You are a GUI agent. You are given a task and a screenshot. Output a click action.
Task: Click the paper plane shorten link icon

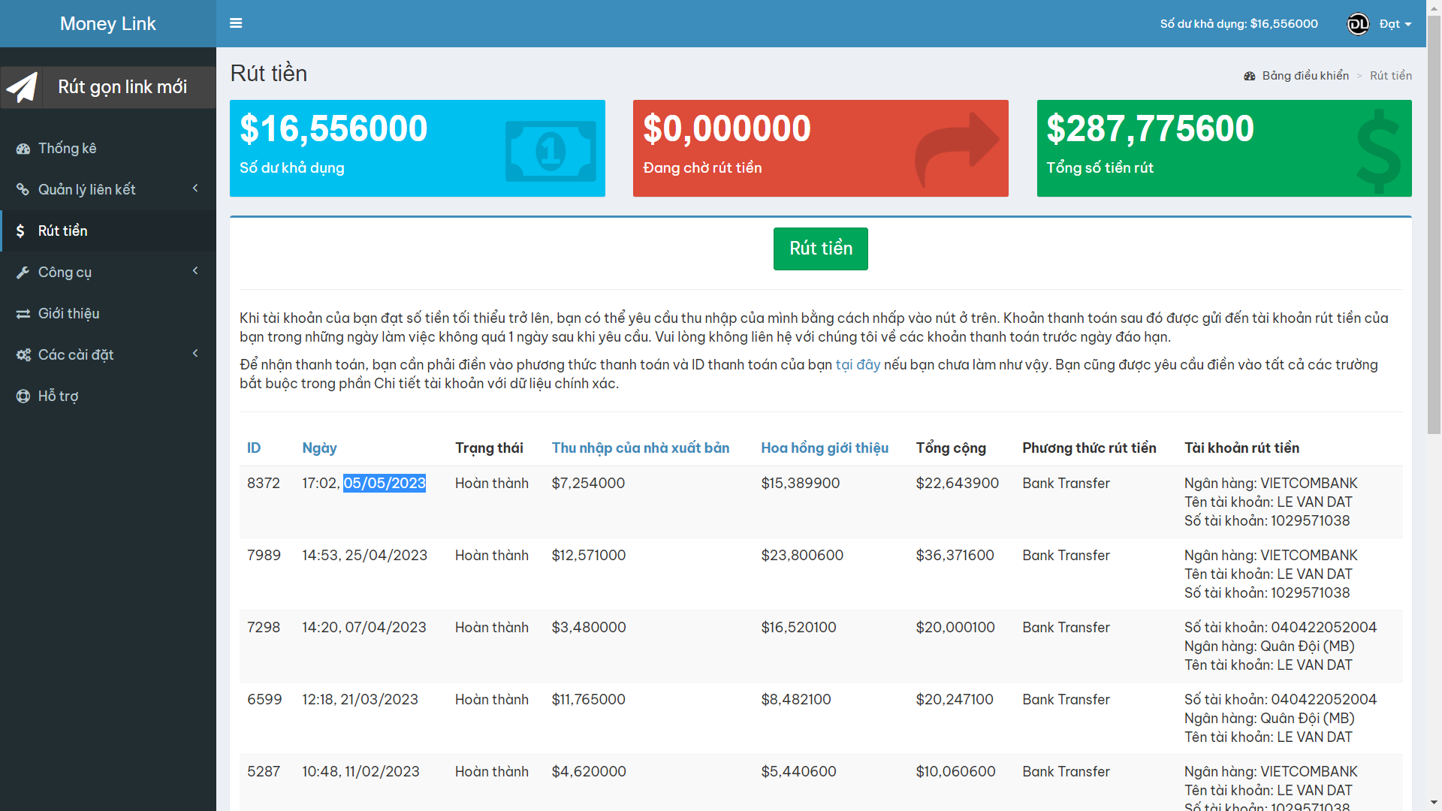point(22,87)
